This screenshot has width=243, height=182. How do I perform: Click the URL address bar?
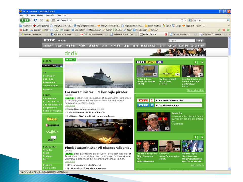pyautogui.click(x=118, y=20)
